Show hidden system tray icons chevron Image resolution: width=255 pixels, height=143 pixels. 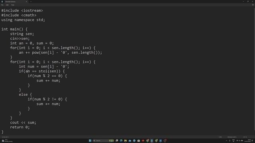[227, 141]
